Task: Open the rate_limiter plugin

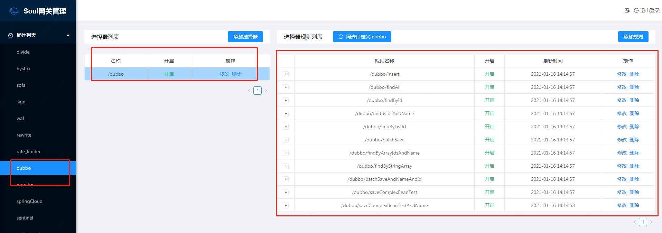Action: [38, 151]
